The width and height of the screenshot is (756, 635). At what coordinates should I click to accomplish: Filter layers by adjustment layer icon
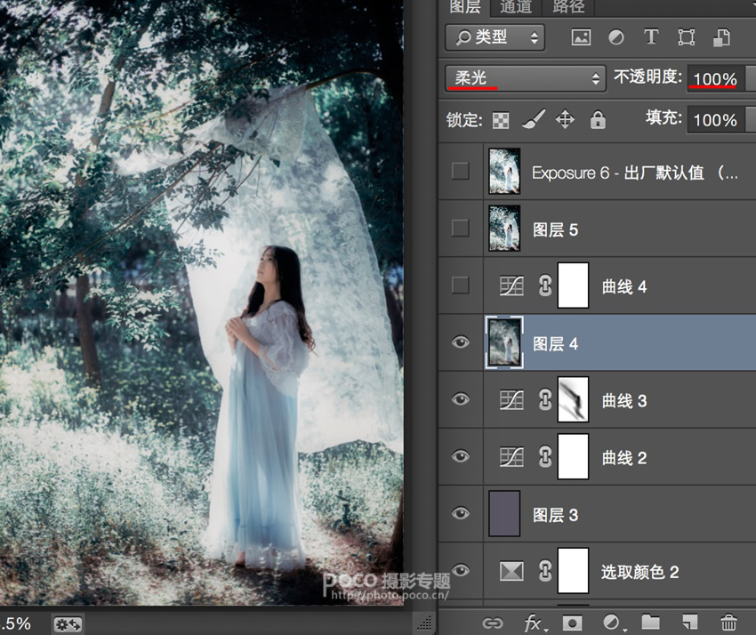(x=615, y=37)
